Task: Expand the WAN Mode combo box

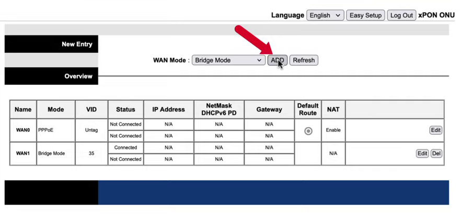Action: coord(228,60)
